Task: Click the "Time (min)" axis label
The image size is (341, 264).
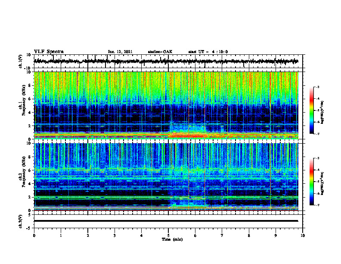Action: (172, 239)
